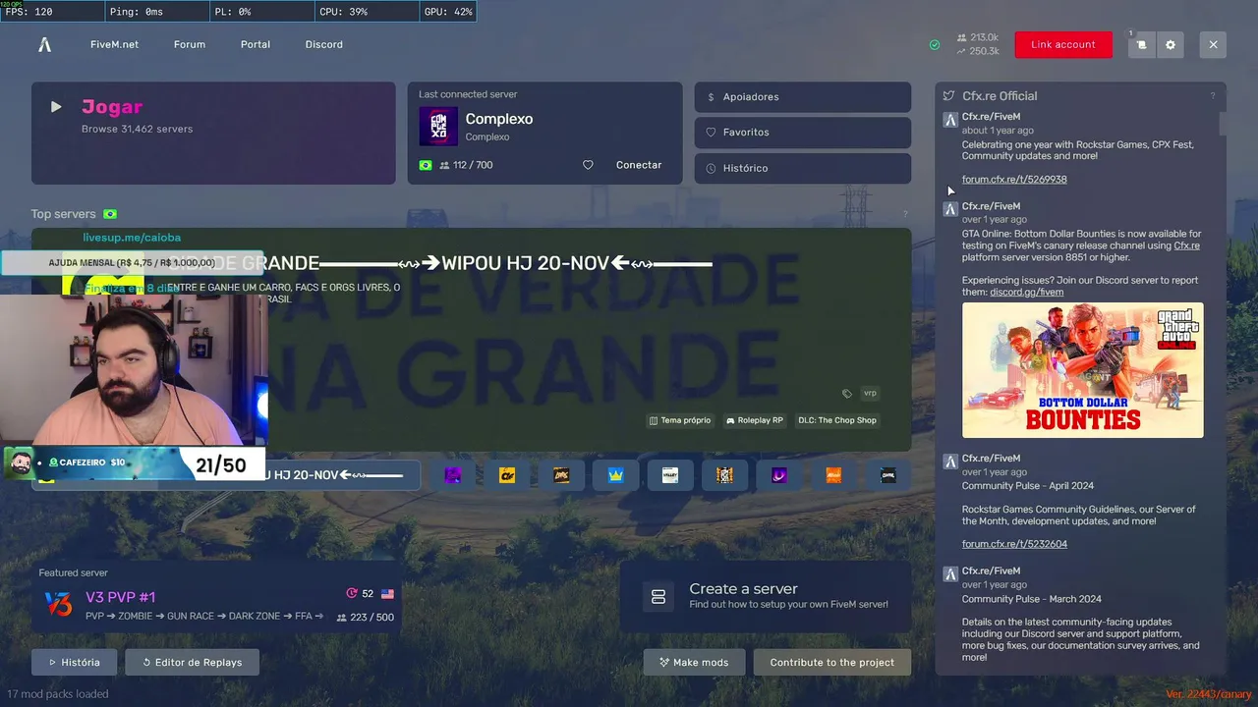The height and width of the screenshot is (707, 1258).
Task: Open the Apoiadores server list
Action: 803,97
